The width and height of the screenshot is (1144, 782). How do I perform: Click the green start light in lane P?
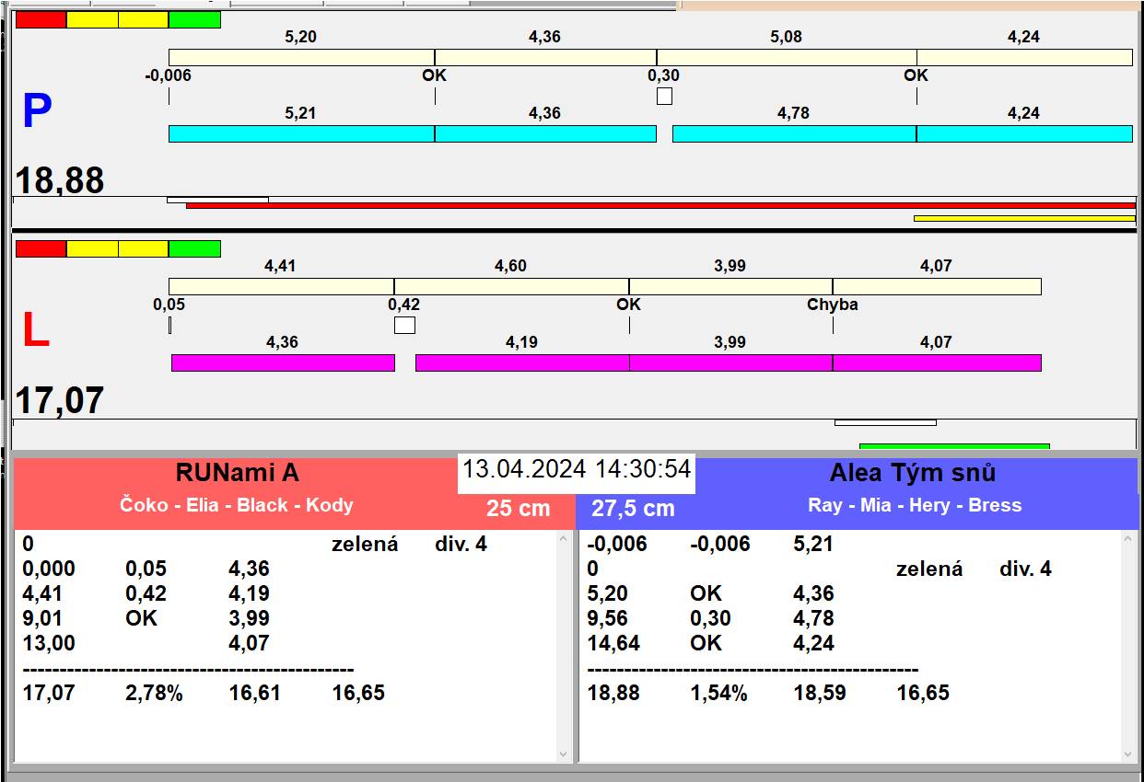[x=194, y=19]
